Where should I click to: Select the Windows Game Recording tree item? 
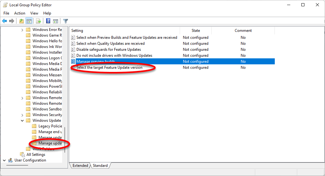(x=47, y=35)
